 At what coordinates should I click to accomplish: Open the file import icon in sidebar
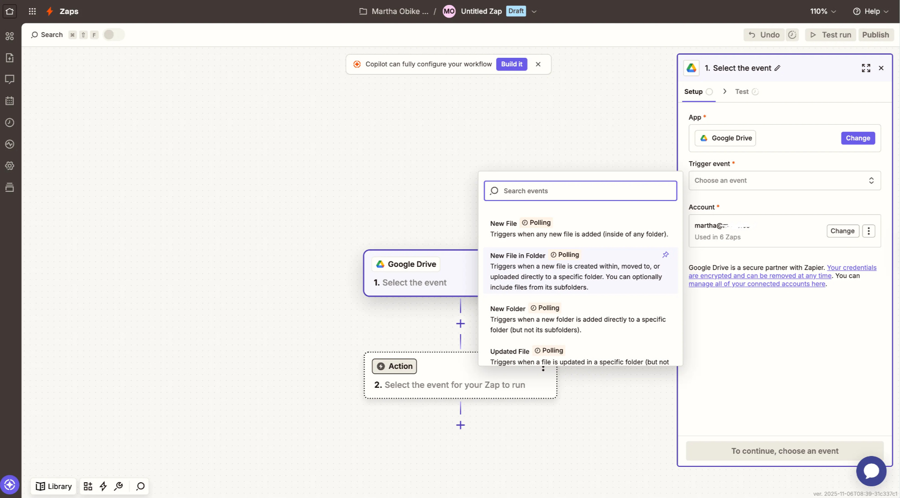[x=9, y=58]
